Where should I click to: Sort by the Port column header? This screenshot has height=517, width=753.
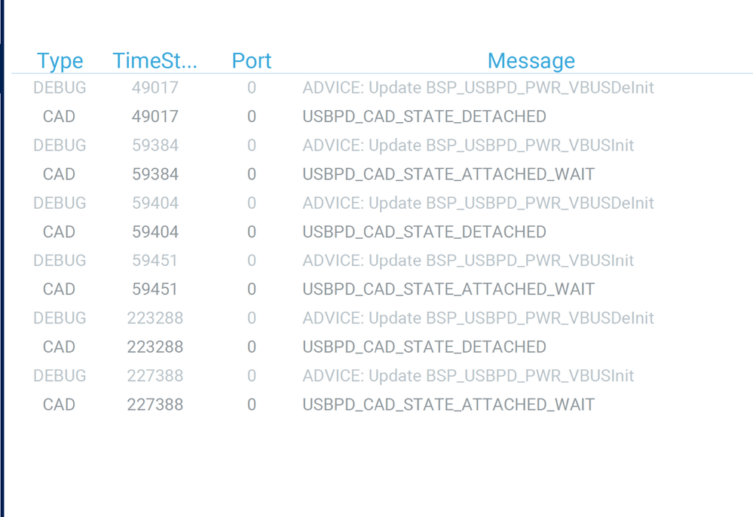[x=251, y=61]
